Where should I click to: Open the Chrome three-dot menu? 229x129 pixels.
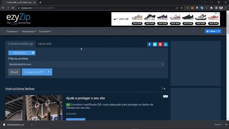click(x=226, y=8)
